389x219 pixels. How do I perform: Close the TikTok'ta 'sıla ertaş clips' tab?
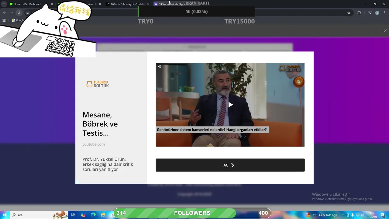pos(148,4)
